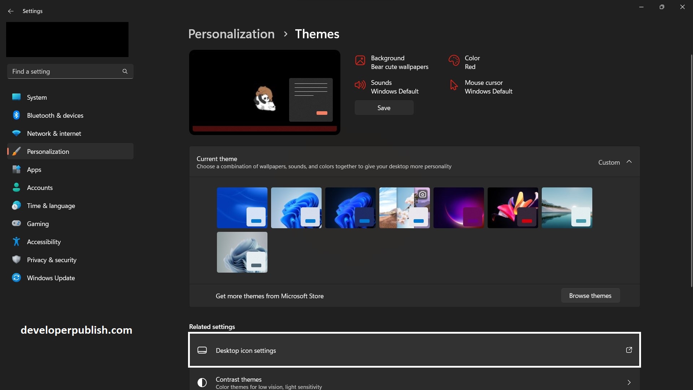Click the Windows Update sidebar icon
The height and width of the screenshot is (390, 693).
coord(16,277)
